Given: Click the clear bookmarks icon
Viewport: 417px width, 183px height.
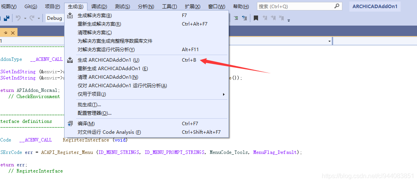Looking at the screenshot, I should pos(281,18).
